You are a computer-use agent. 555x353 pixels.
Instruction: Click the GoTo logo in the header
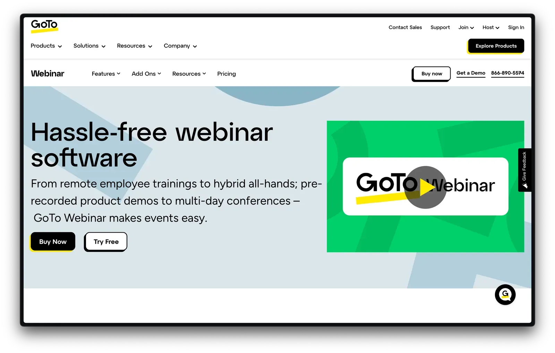click(44, 26)
